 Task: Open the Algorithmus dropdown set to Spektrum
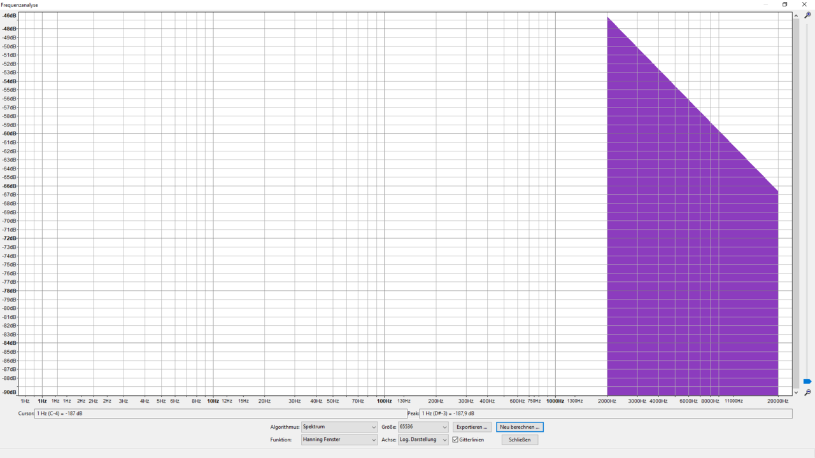click(339, 427)
